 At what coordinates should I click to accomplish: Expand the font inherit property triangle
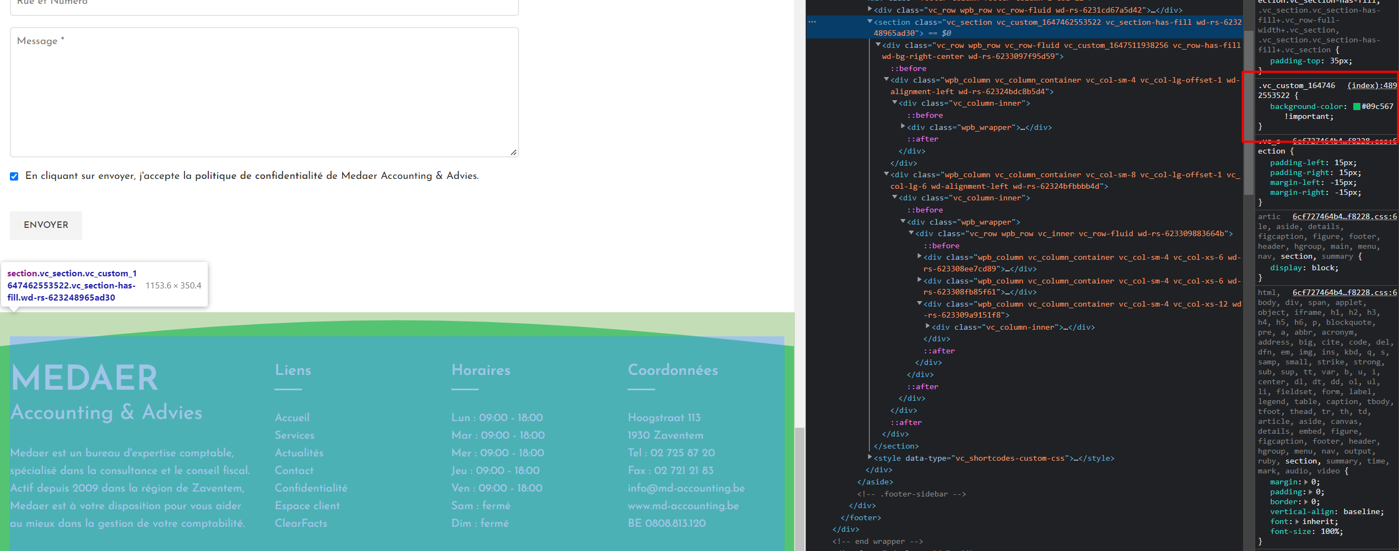pyautogui.click(x=1297, y=522)
